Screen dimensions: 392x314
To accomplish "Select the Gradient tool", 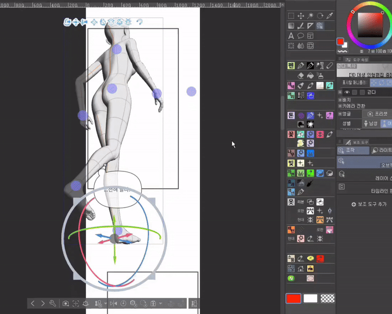I will [x=291, y=26].
